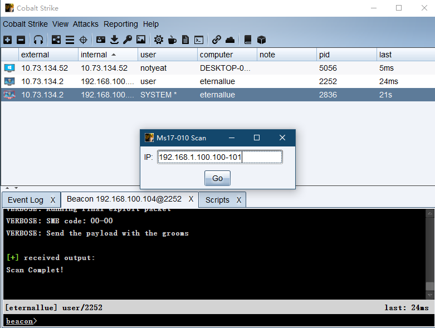Manage web server via the cloud icon
The width and height of the screenshot is (435, 328).
point(230,40)
